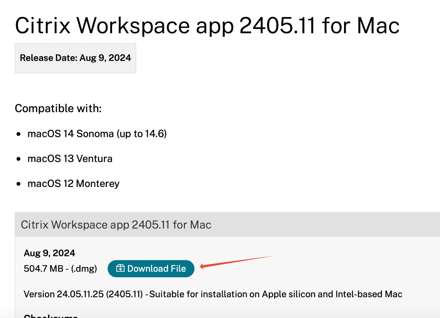The width and height of the screenshot is (440, 318).
Task: Click the download icon inside the Download File button
Action: (120, 268)
